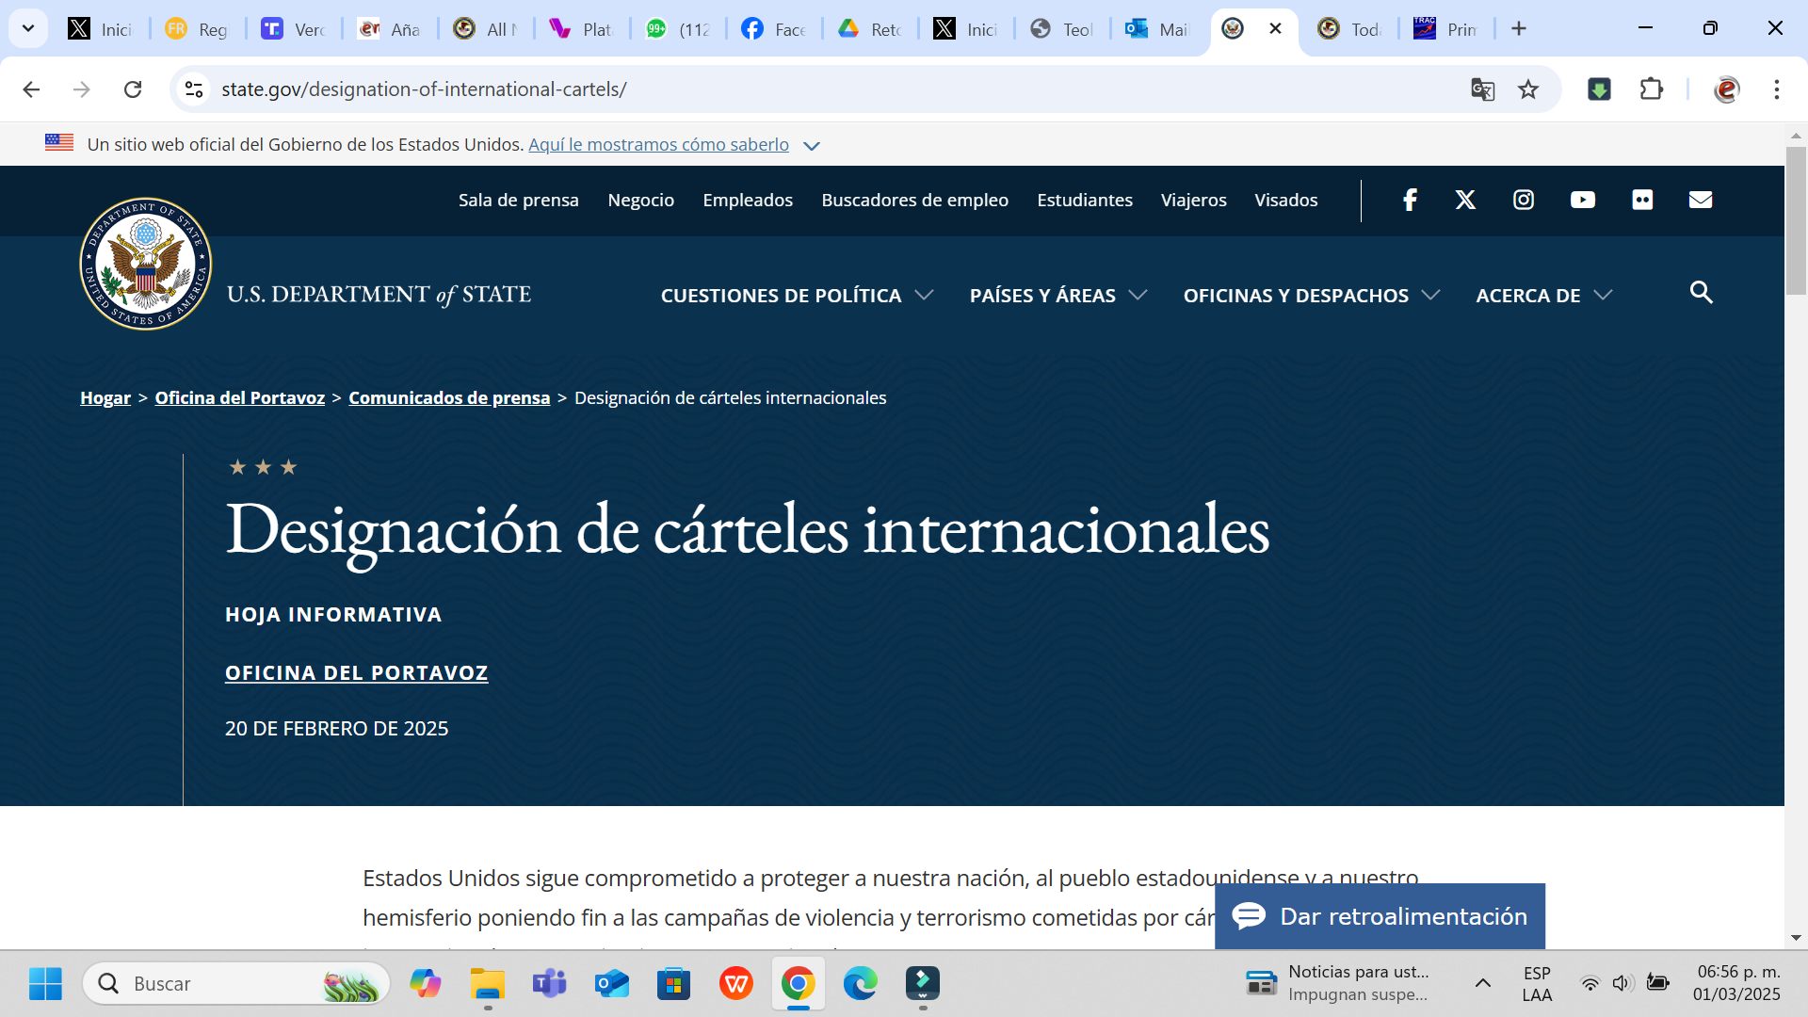Open the State Department X (Twitter) icon
Screen dimensions: 1808x1017
coord(1465,200)
